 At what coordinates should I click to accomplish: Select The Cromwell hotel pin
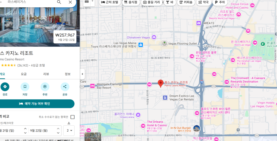227,82
